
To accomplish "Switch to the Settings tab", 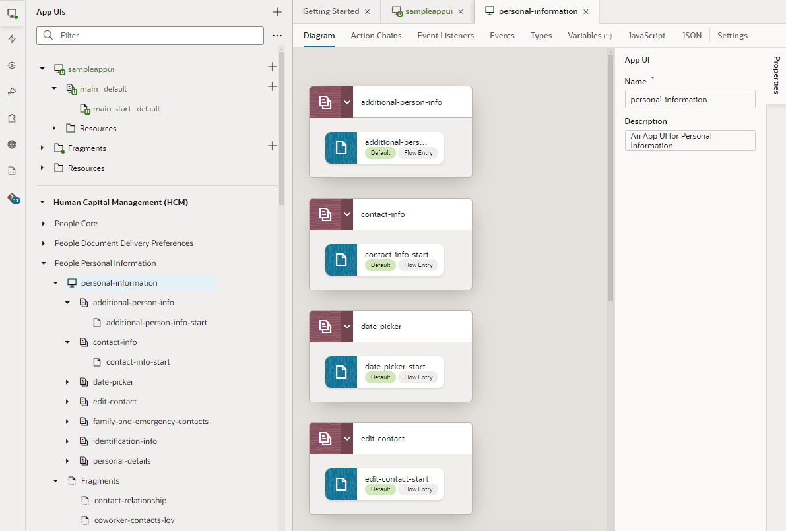I will (732, 36).
